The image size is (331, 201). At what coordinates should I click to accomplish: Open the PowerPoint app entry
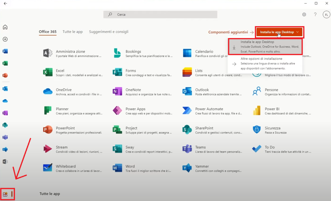(72, 130)
